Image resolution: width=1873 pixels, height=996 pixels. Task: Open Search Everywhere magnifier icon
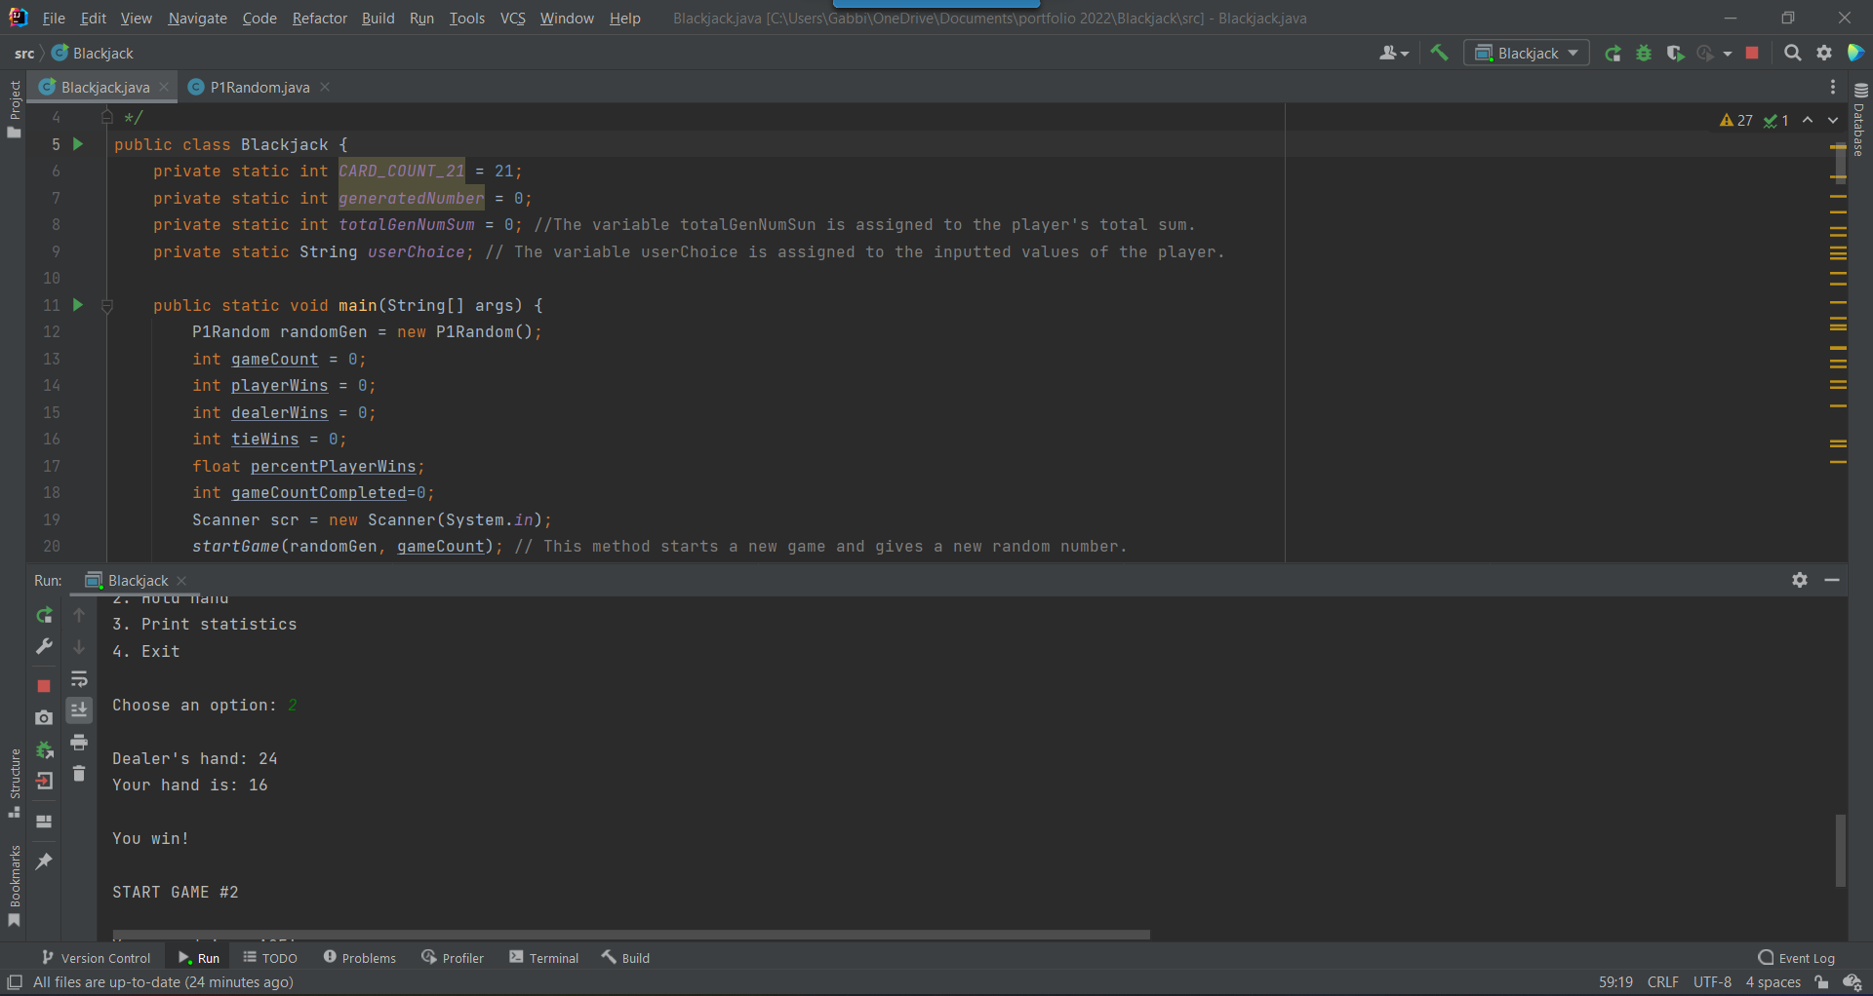coord(1792,54)
